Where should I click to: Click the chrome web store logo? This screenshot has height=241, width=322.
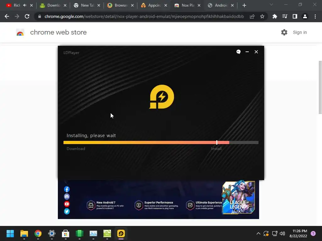point(20,32)
